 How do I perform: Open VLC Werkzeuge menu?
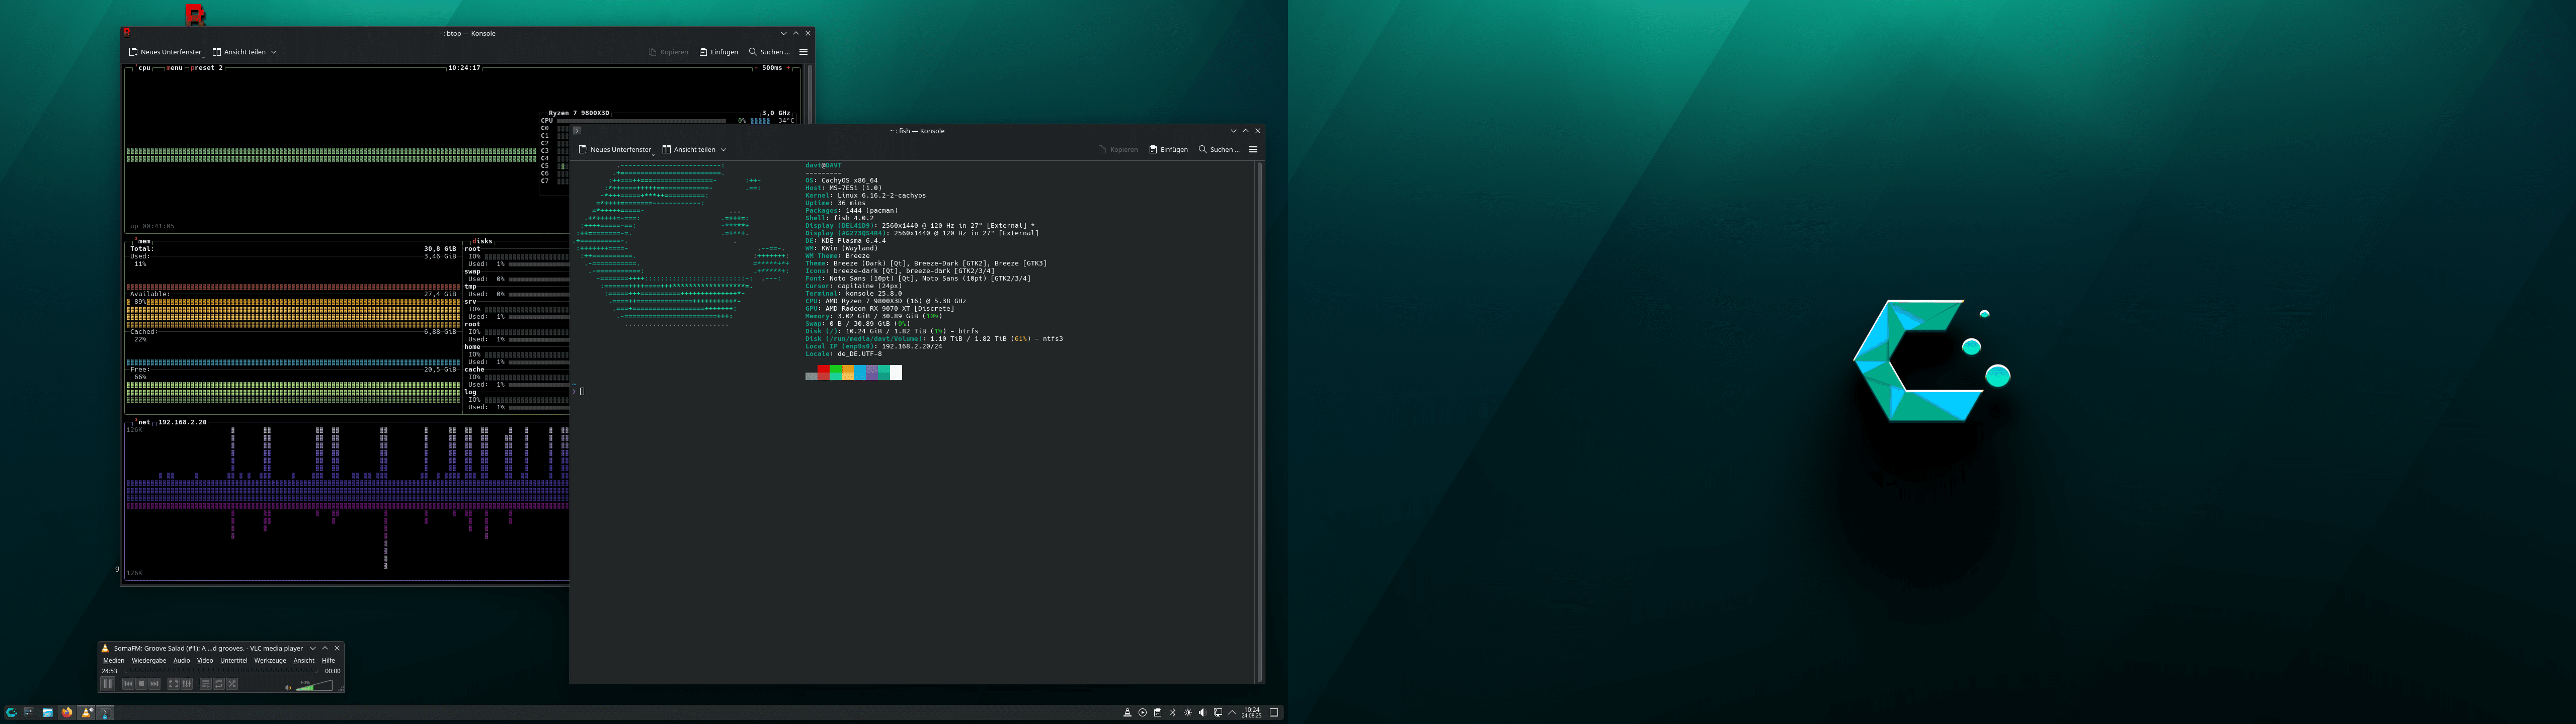click(x=270, y=661)
